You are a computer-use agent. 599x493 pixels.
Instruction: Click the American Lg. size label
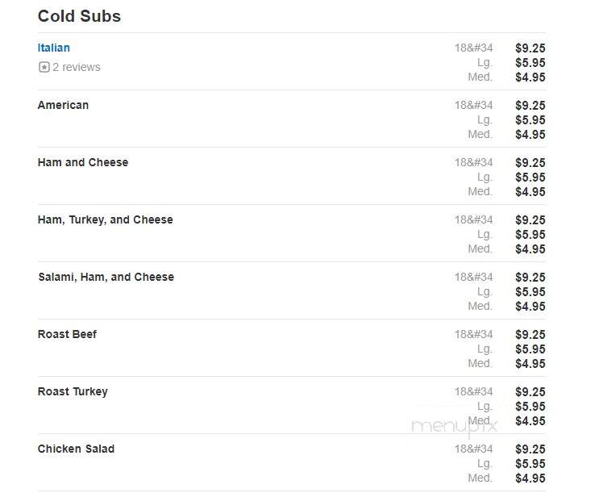(485, 120)
